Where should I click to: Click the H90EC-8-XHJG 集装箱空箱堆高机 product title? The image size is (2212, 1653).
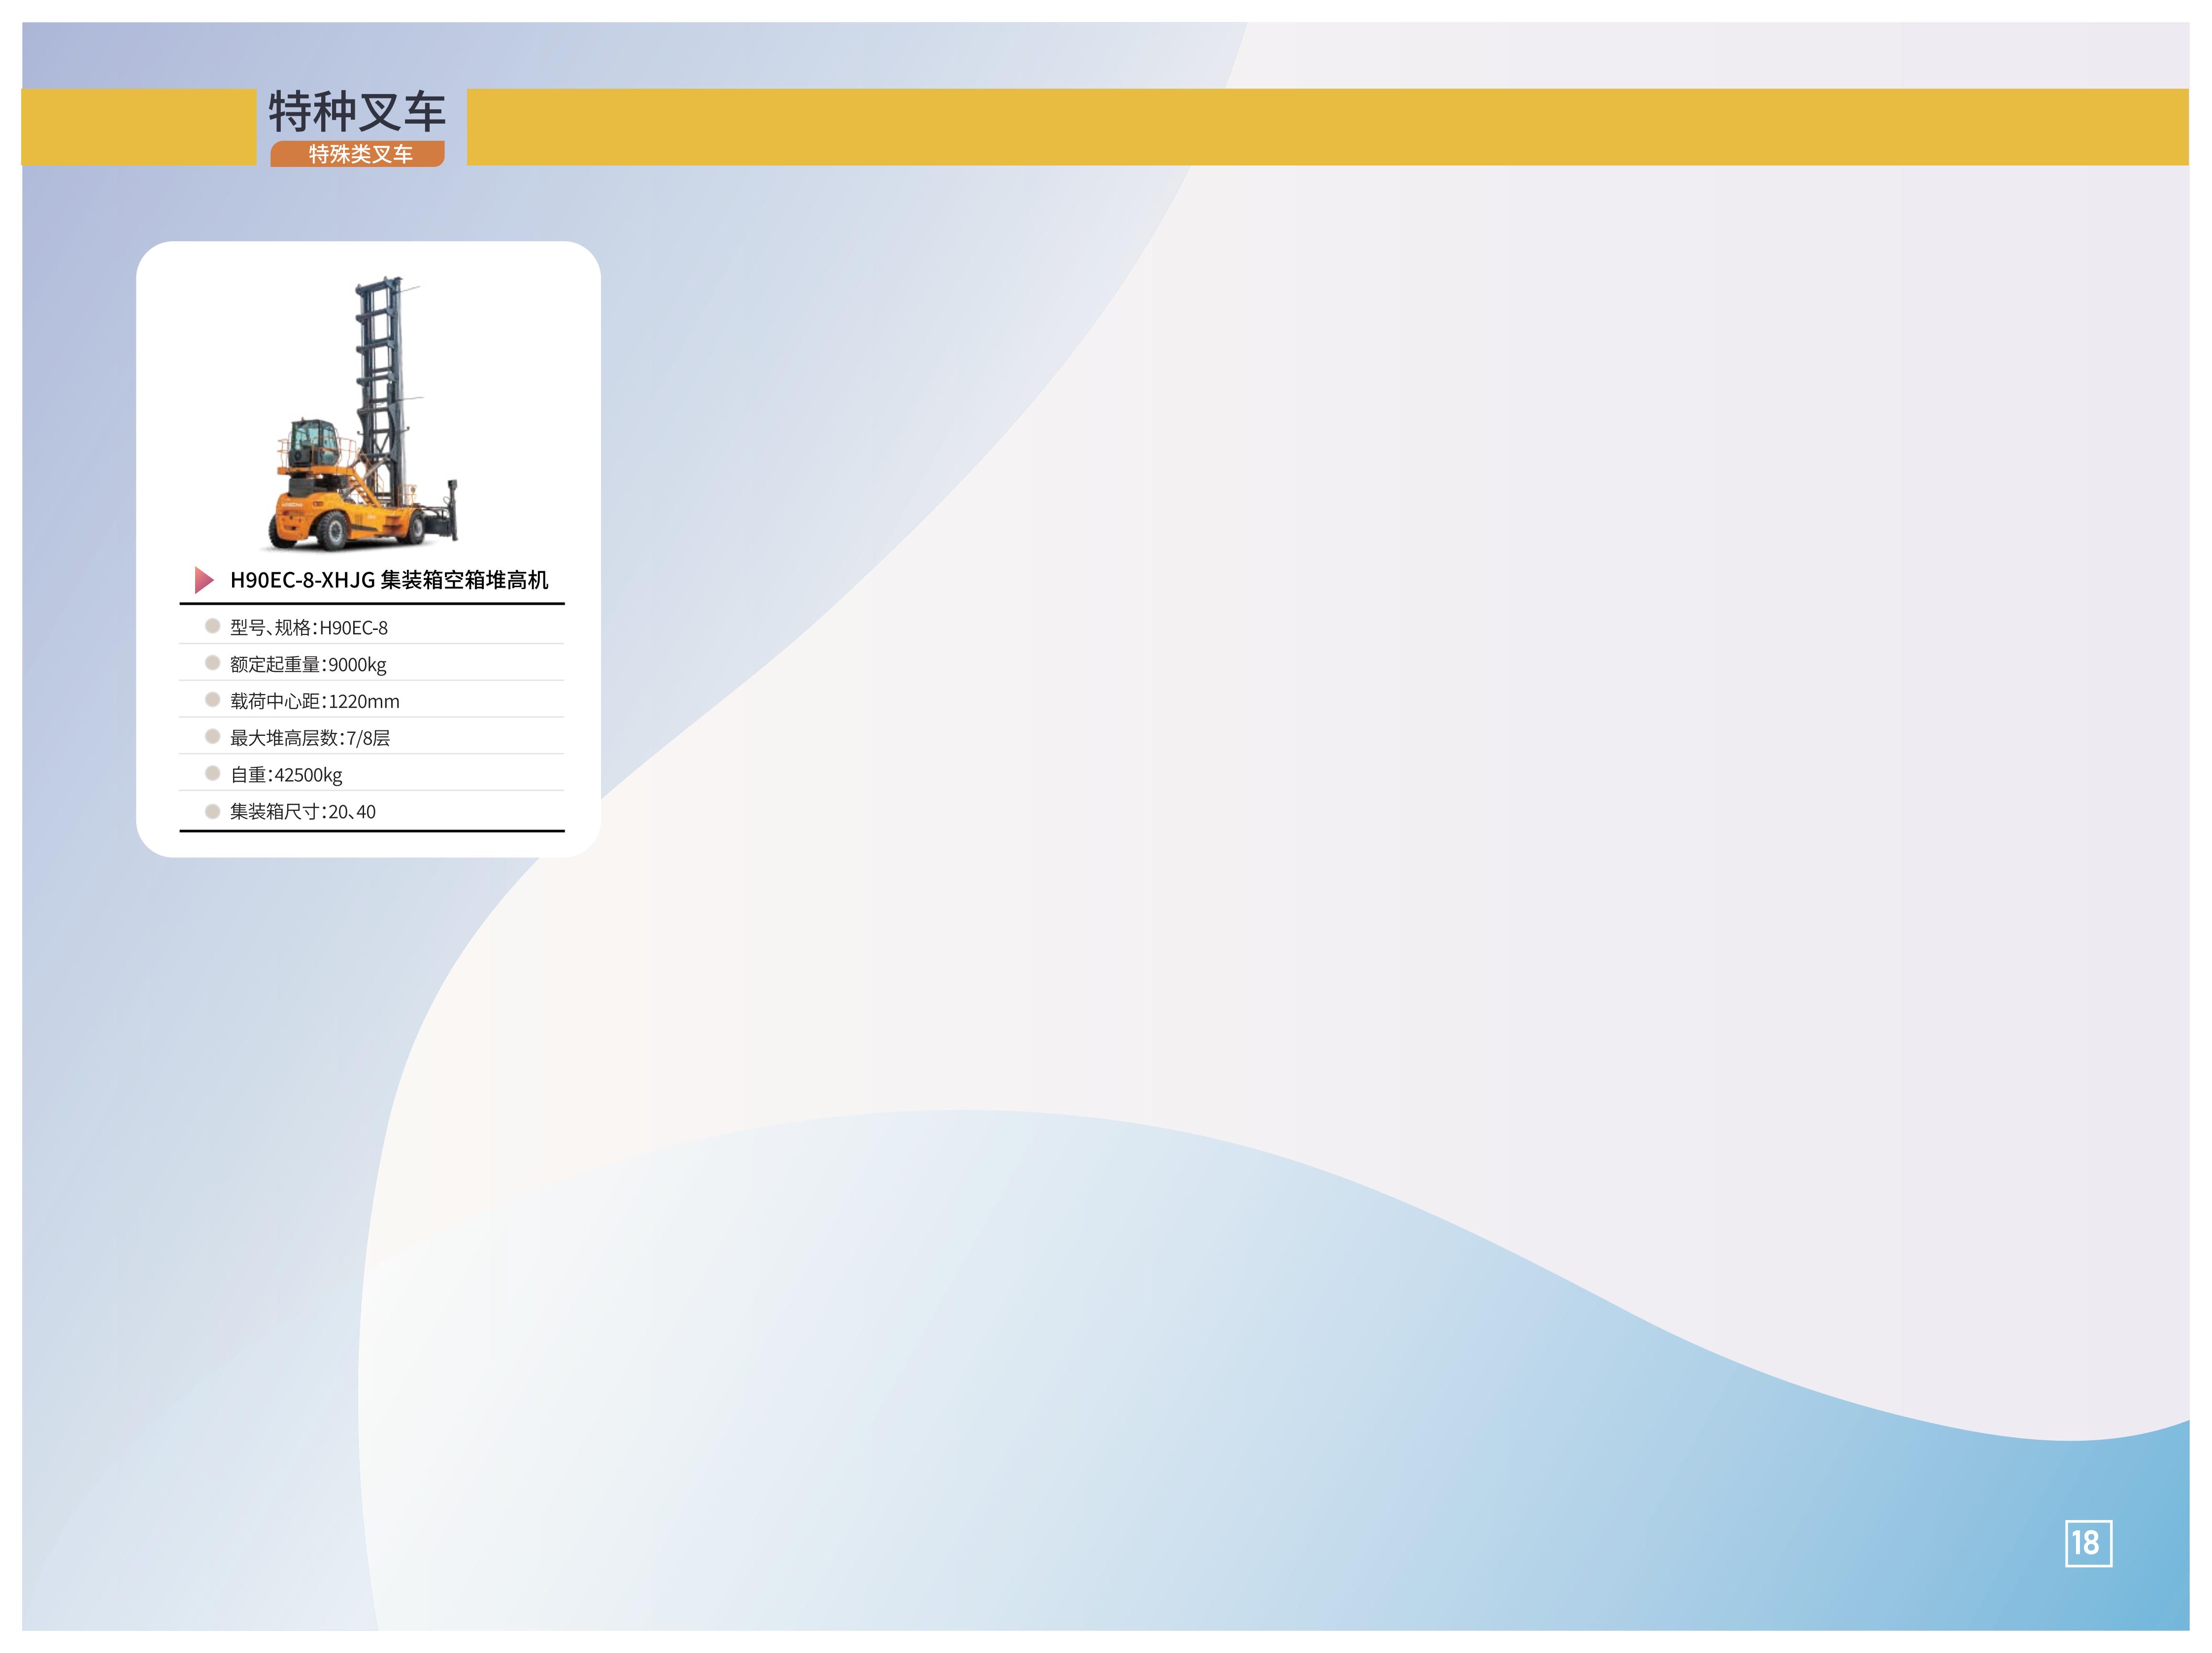[389, 580]
